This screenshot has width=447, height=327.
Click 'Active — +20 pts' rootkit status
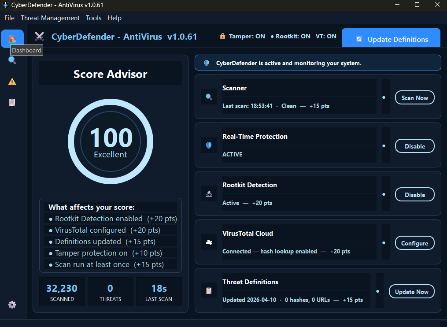(247, 203)
